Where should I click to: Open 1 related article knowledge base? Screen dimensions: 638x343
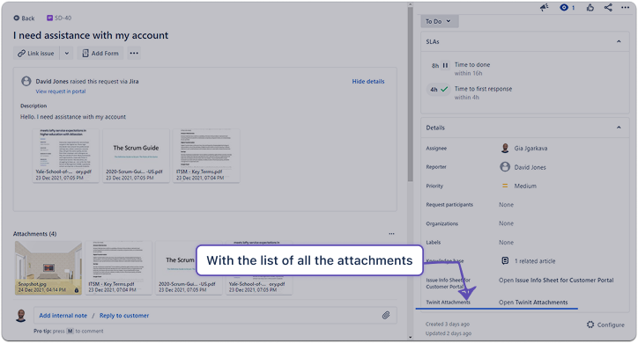pos(535,261)
